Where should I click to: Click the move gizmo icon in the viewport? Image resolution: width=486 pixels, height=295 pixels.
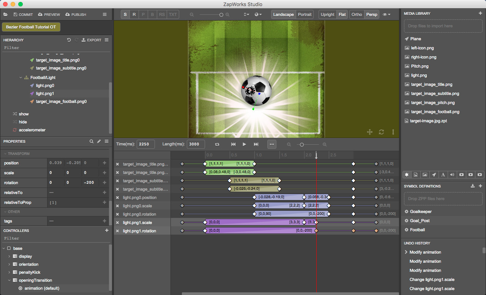pos(369,132)
